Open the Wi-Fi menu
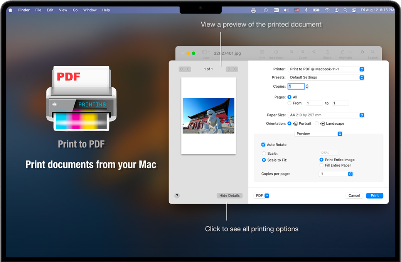Image resolution: width=401 pixels, height=262 pixels. (x=327, y=10)
